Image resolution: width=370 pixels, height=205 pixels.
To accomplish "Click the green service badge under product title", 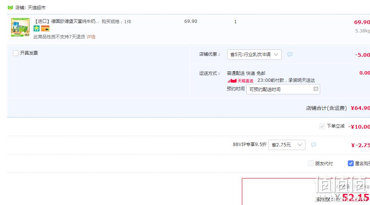I will click(x=37, y=28).
